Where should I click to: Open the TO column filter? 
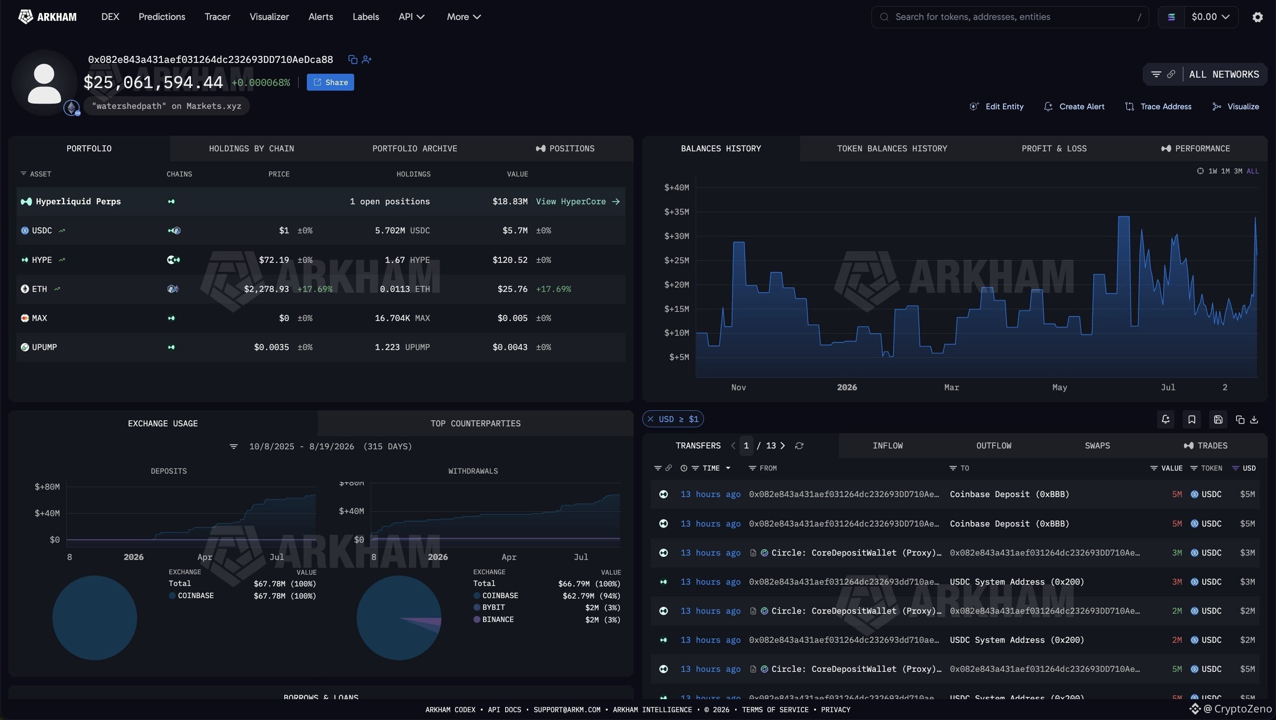coord(953,468)
